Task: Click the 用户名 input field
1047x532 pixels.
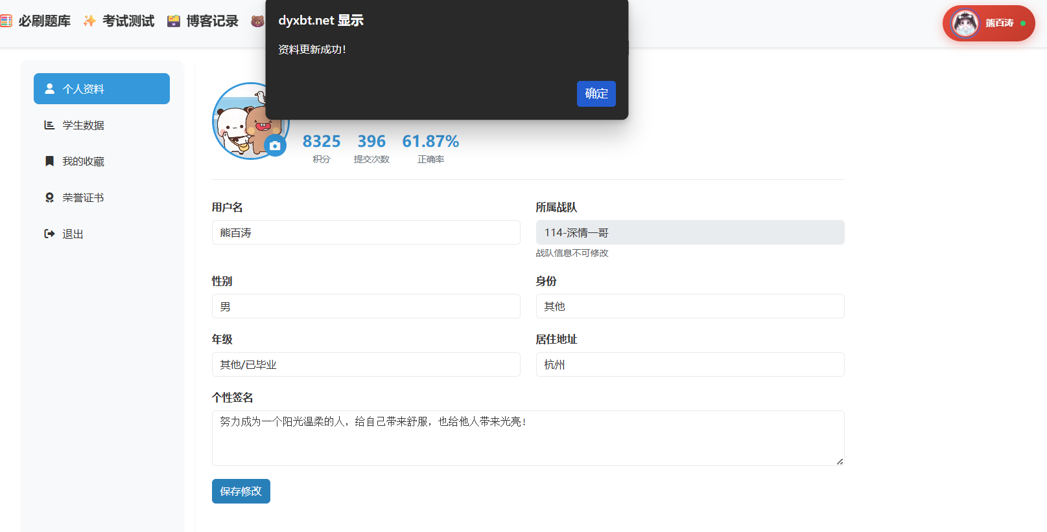Action: (x=366, y=232)
